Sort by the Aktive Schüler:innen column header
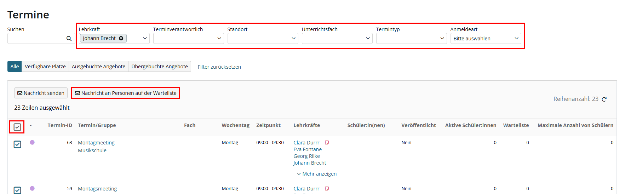Screen dimensions: 625x194 pyautogui.click(x=471, y=125)
